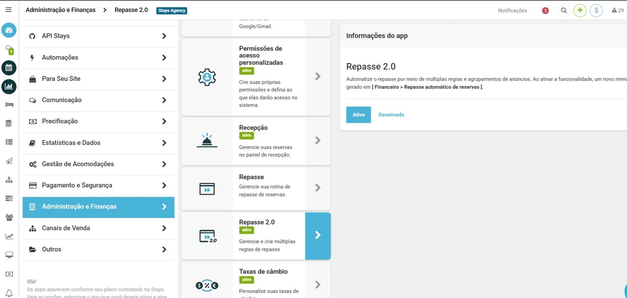This screenshot has height=298, width=627.
Task: Click the "Informações do app" heading
Action: pyautogui.click(x=377, y=36)
